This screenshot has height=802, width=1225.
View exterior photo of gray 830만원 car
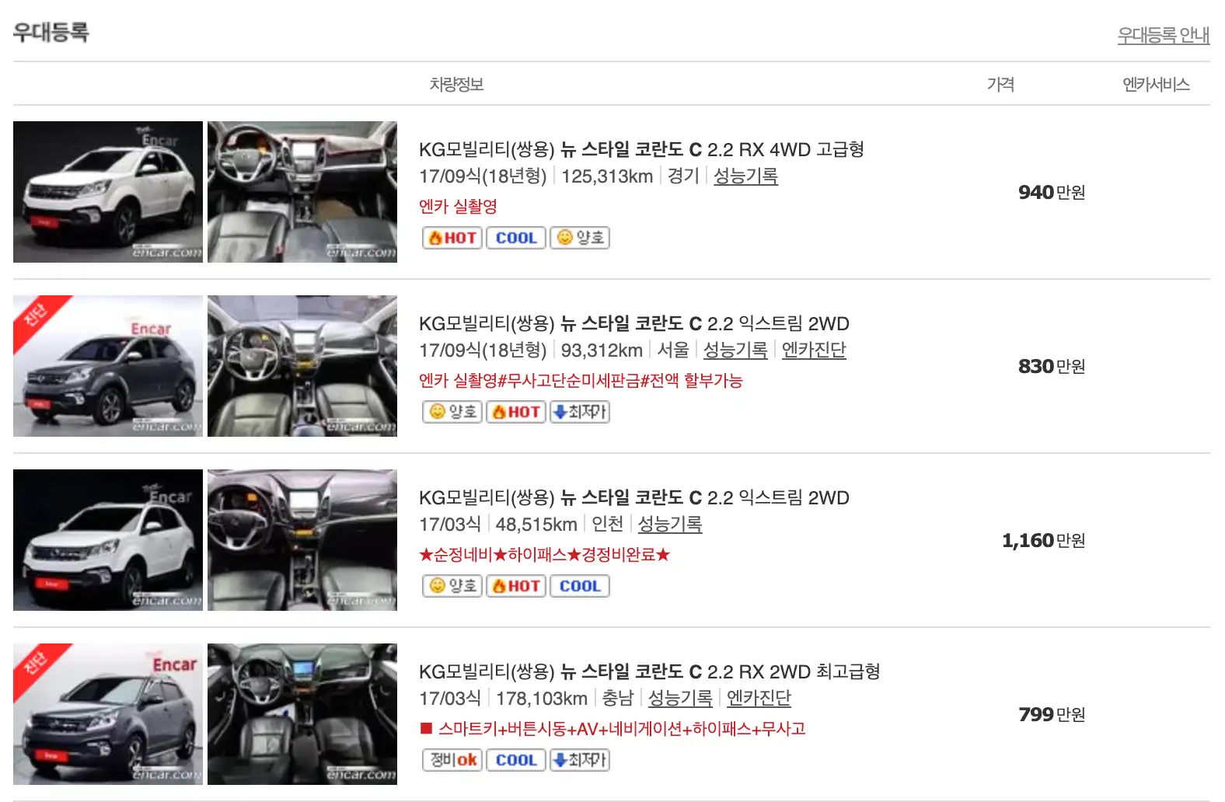pos(108,366)
